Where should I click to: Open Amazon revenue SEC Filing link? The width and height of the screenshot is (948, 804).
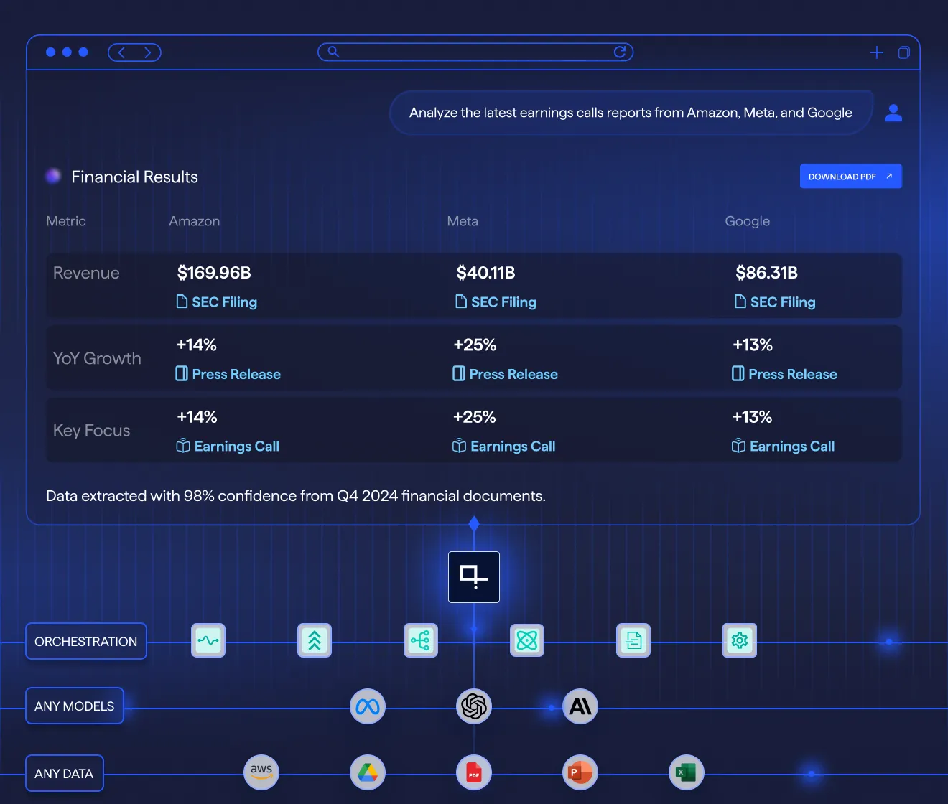click(x=217, y=302)
